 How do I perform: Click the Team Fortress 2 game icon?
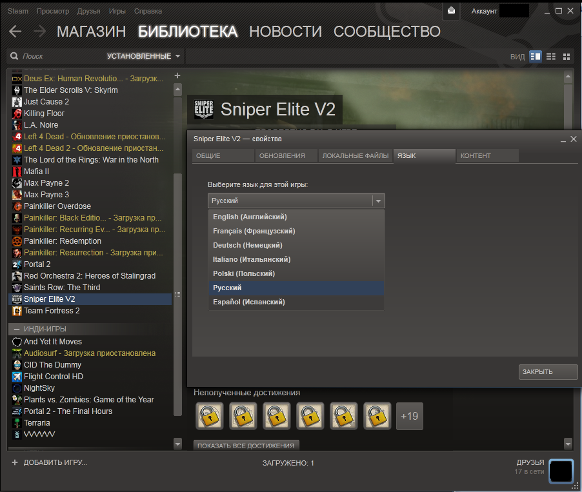[17, 311]
